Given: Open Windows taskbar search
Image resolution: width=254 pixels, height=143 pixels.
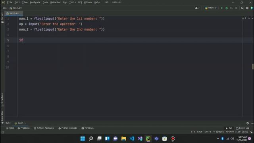Looking at the screenshot, I should 91,139.
